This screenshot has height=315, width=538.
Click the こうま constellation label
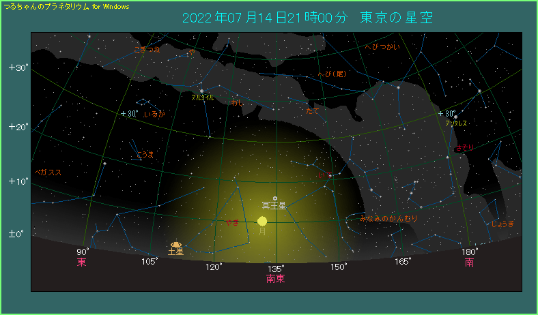point(145,155)
